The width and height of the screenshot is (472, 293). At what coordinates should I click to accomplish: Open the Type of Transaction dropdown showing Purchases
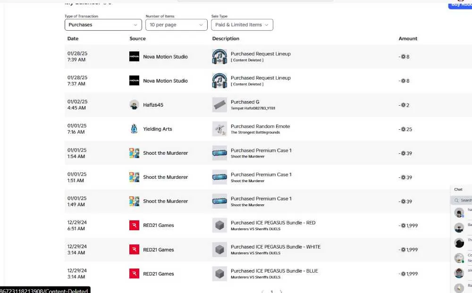(103, 25)
